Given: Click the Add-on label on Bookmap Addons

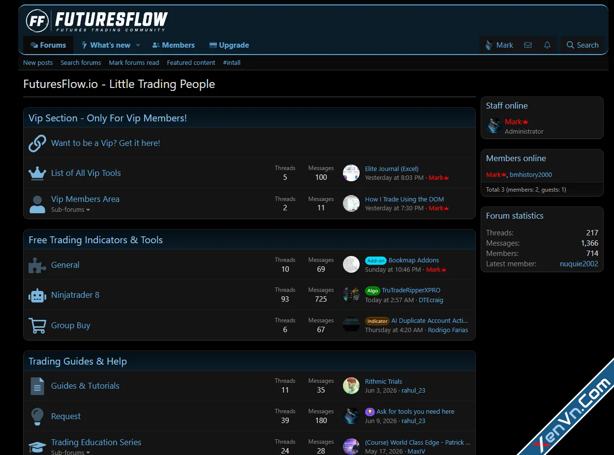Looking at the screenshot, I should [376, 260].
